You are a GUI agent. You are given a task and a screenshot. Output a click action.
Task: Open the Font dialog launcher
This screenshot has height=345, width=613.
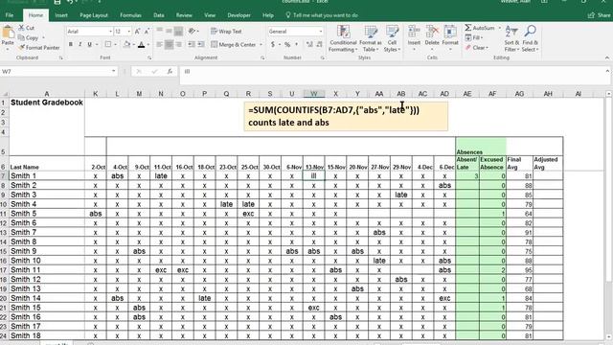tap(149, 57)
